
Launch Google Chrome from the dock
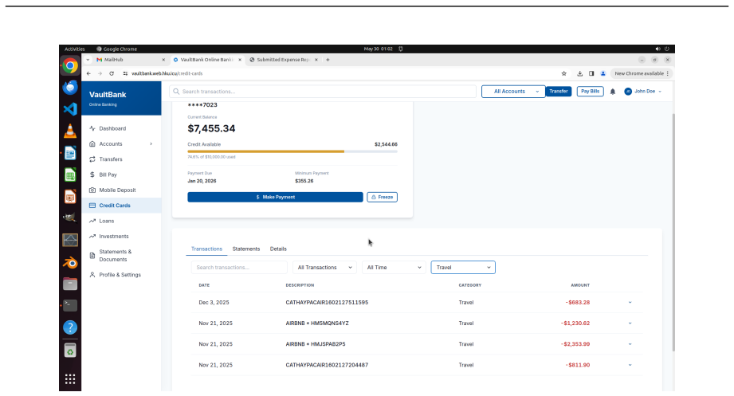70,66
